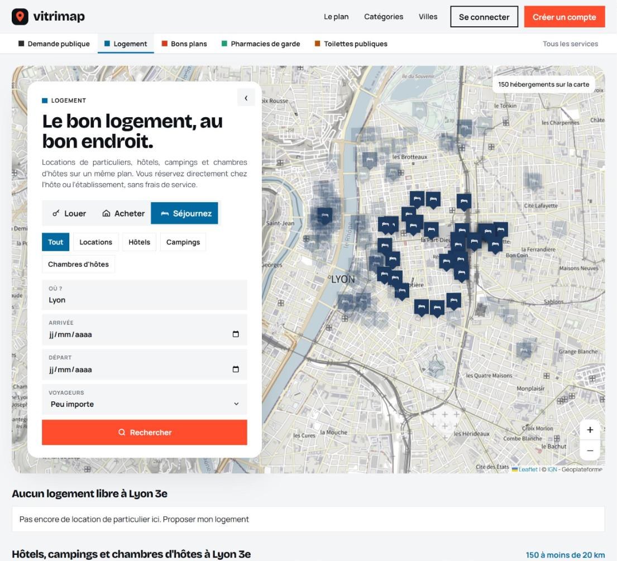Click Créer un compte button

[x=565, y=17]
